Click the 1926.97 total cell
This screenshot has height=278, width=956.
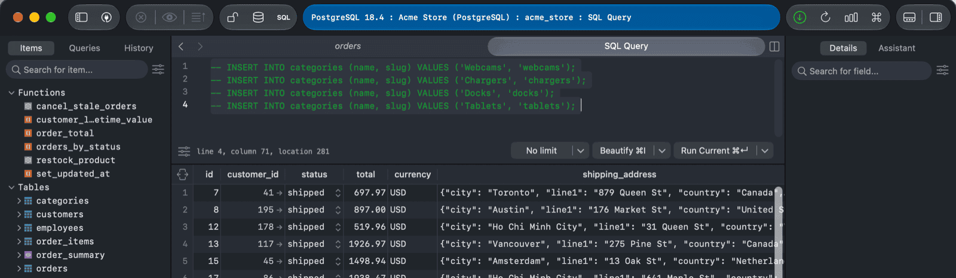point(366,244)
